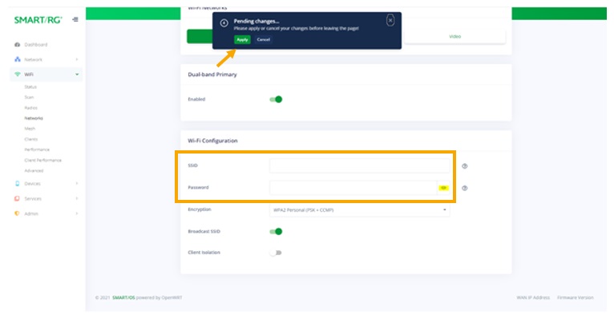Image resolution: width=614 pixels, height=319 pixels.
Task: Click the WAN IP Address footer text
Action: point(533,297)
